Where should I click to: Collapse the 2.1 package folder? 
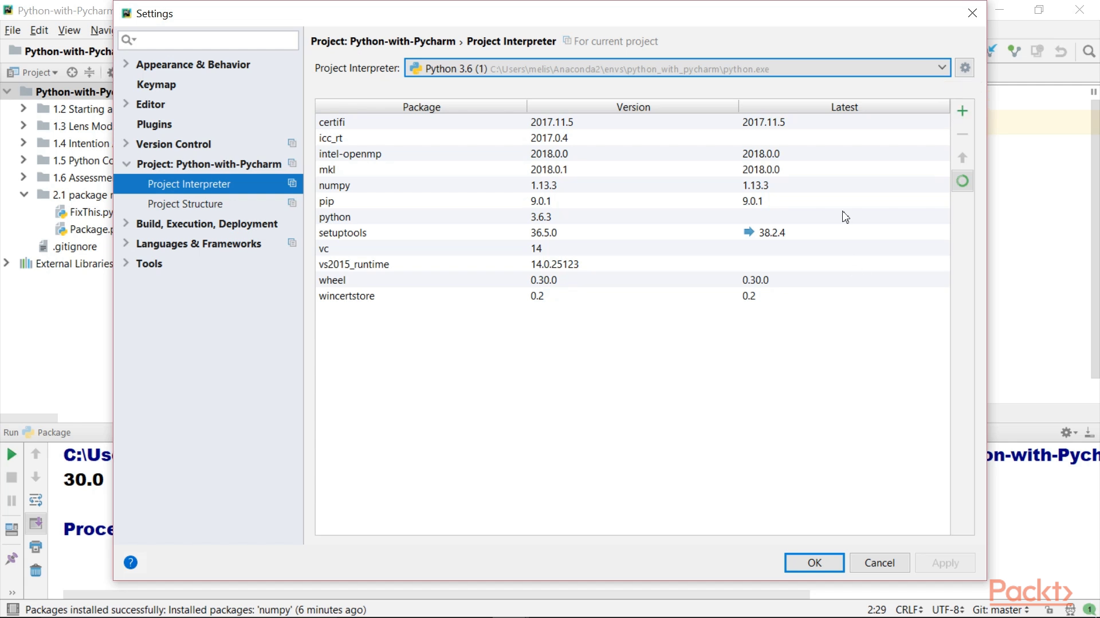tap(23, 195)
